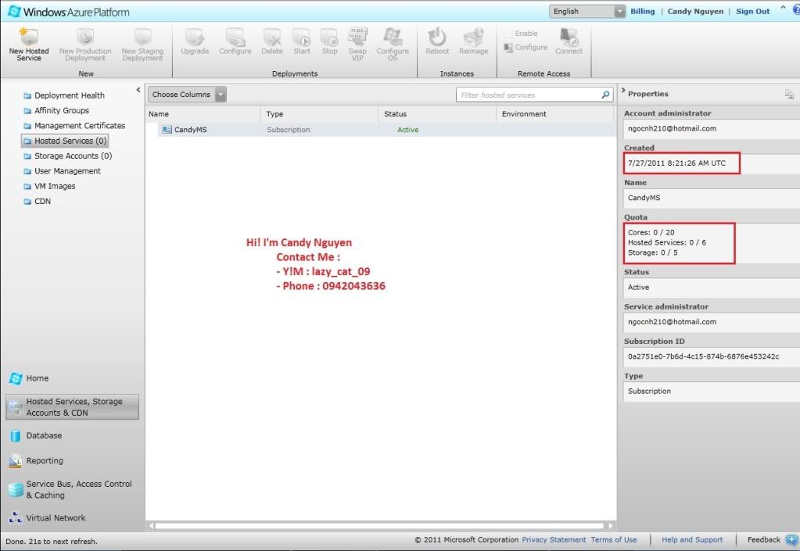Click the Reboot instance icon

[437, 37]
